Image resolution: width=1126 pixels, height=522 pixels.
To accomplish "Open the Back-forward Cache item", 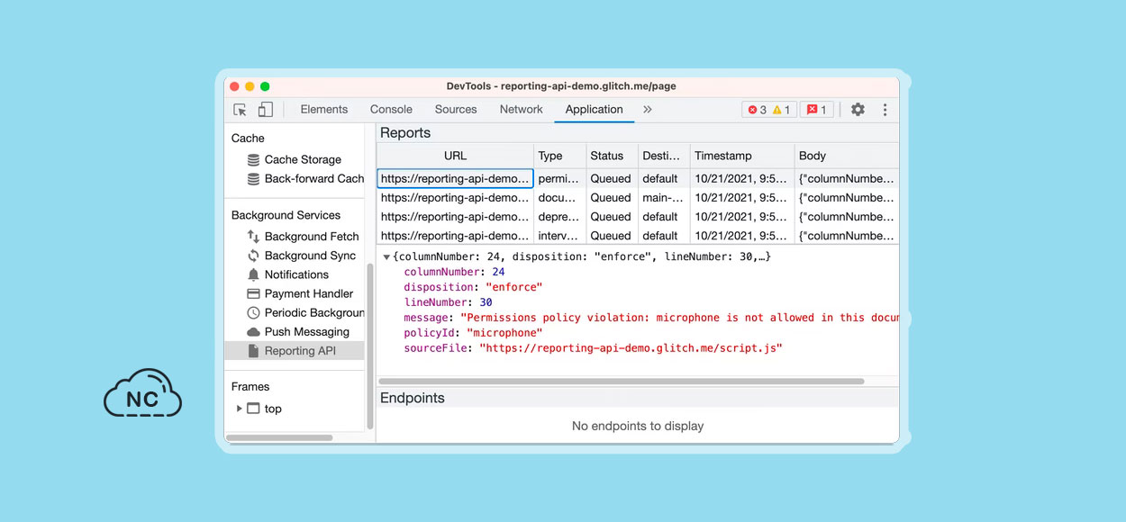I will (306, 178).
